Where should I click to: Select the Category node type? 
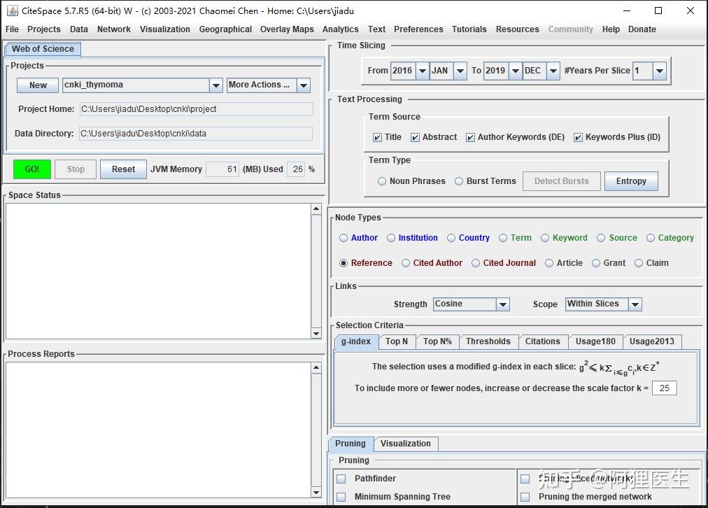pyautogui.click(x=651, y=238)
